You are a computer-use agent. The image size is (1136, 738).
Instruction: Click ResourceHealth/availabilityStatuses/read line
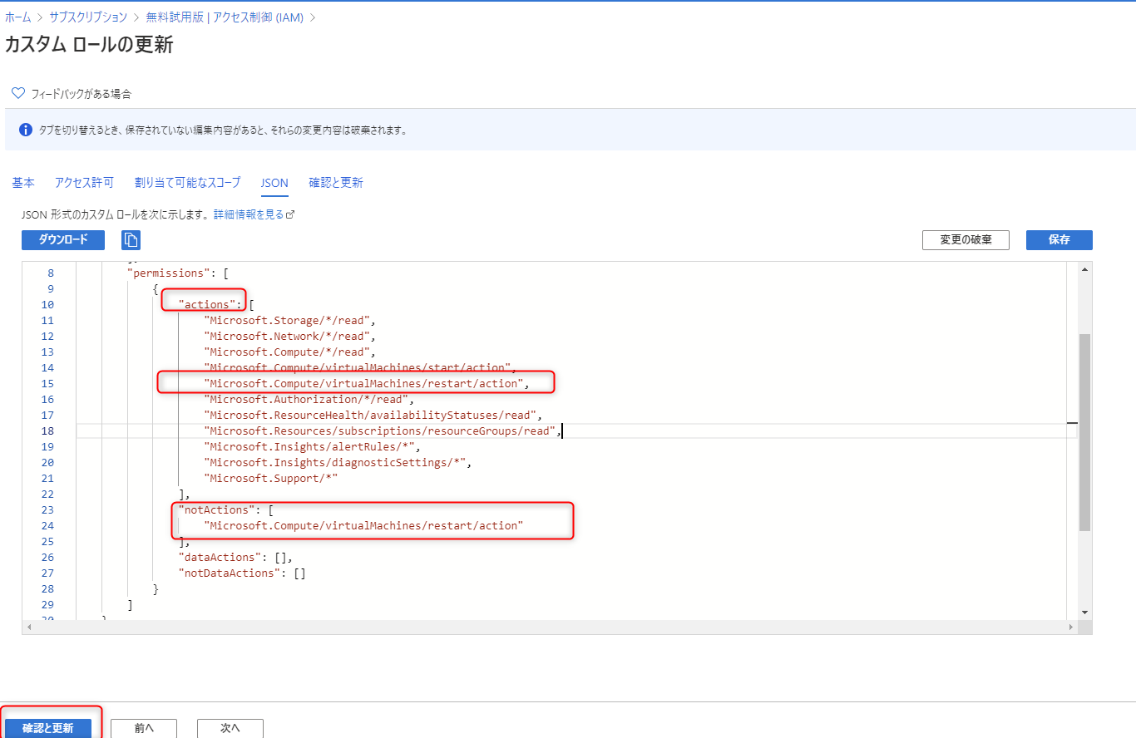coord(373,415)
